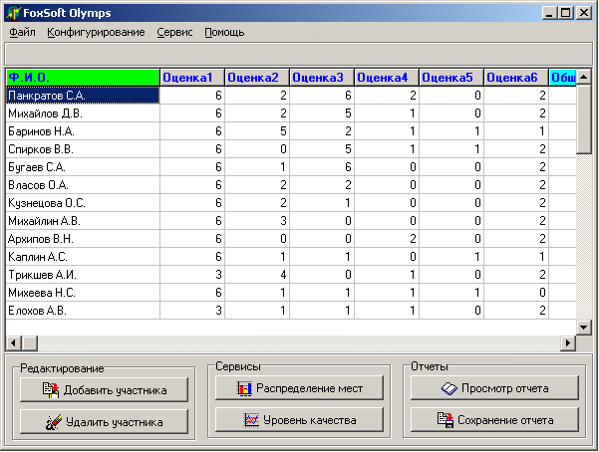Click the eraser icon on Удалить участника
The width and height of the screenshot is (599, 452).
coord(54,422)
